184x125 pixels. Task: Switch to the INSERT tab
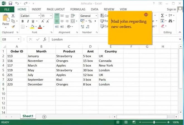(x=36, y=9)
